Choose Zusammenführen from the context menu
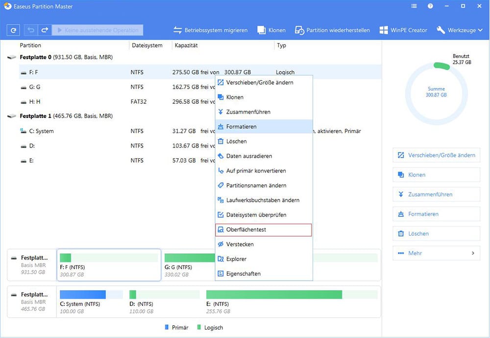 tap(264, 112)
